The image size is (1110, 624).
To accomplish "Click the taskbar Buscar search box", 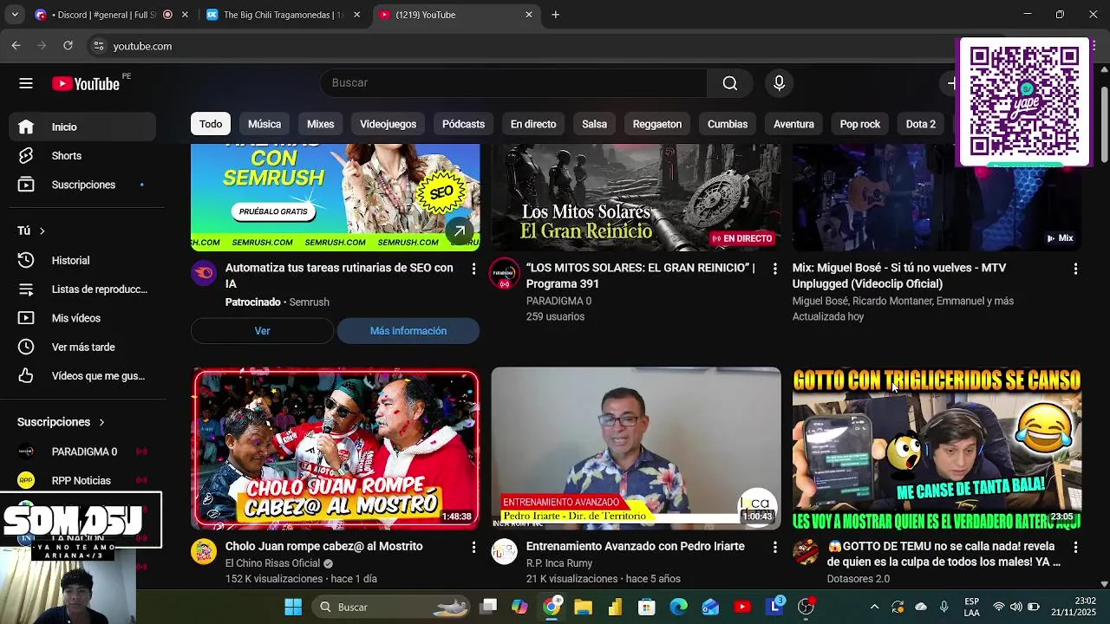I will (x=391, y=607).
